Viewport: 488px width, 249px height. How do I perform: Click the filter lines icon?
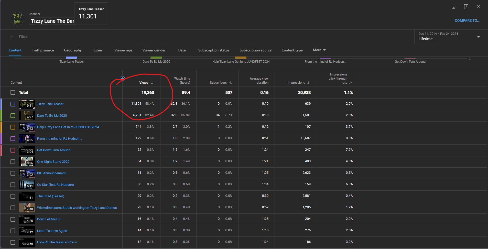click(12, 37)
